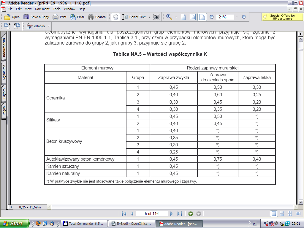Enable Continuous Facing layout
The width and height of the screenshot is (304, 228).
290,214
